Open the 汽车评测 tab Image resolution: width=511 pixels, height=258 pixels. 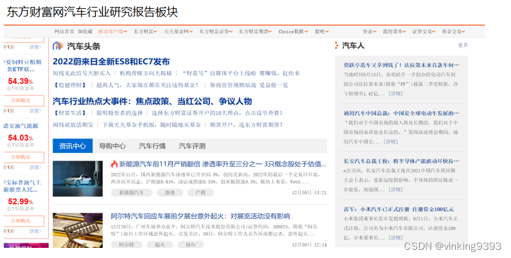192,145
